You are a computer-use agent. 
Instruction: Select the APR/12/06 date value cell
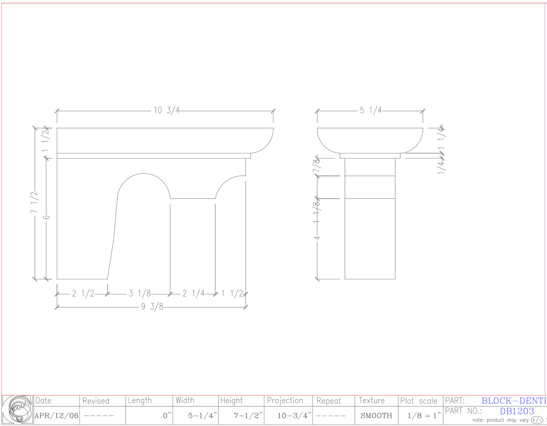tap(56, 416)
